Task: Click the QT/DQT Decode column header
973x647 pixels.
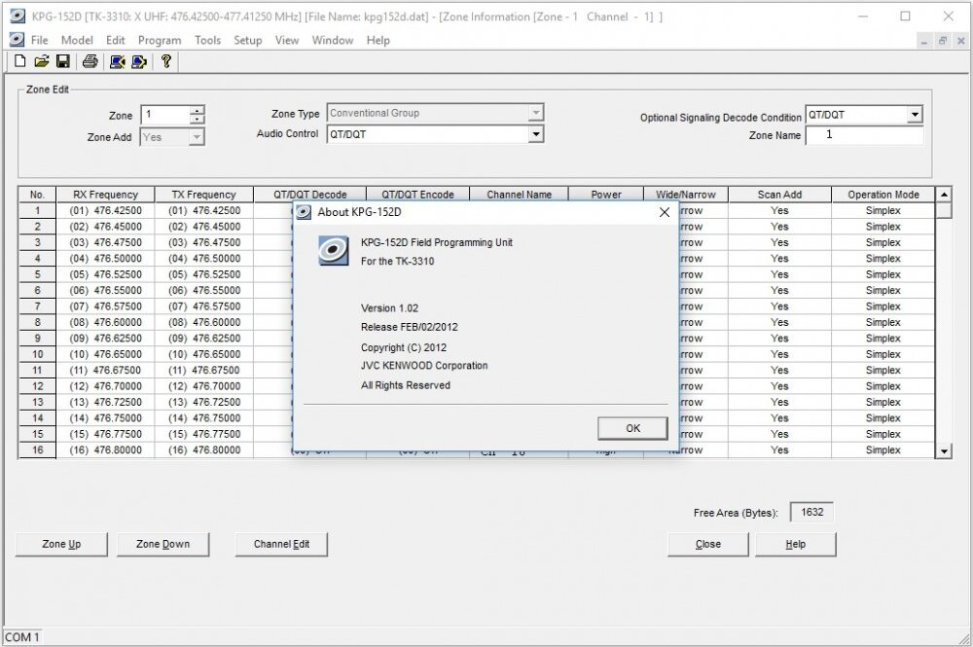Action: (310, 195)
